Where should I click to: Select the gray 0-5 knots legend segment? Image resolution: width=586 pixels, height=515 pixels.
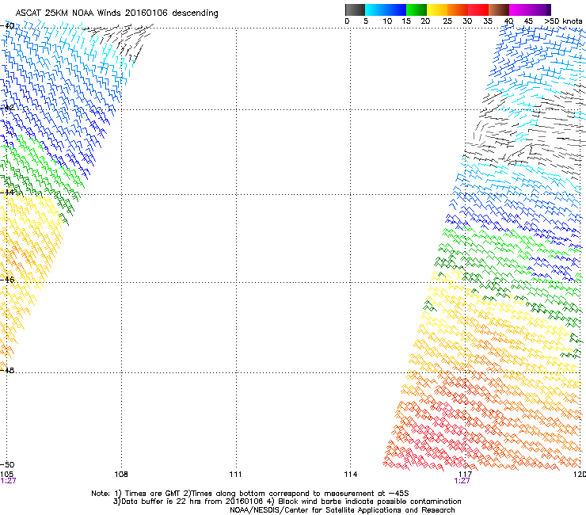pyautogui.click(x=355, y=10)
